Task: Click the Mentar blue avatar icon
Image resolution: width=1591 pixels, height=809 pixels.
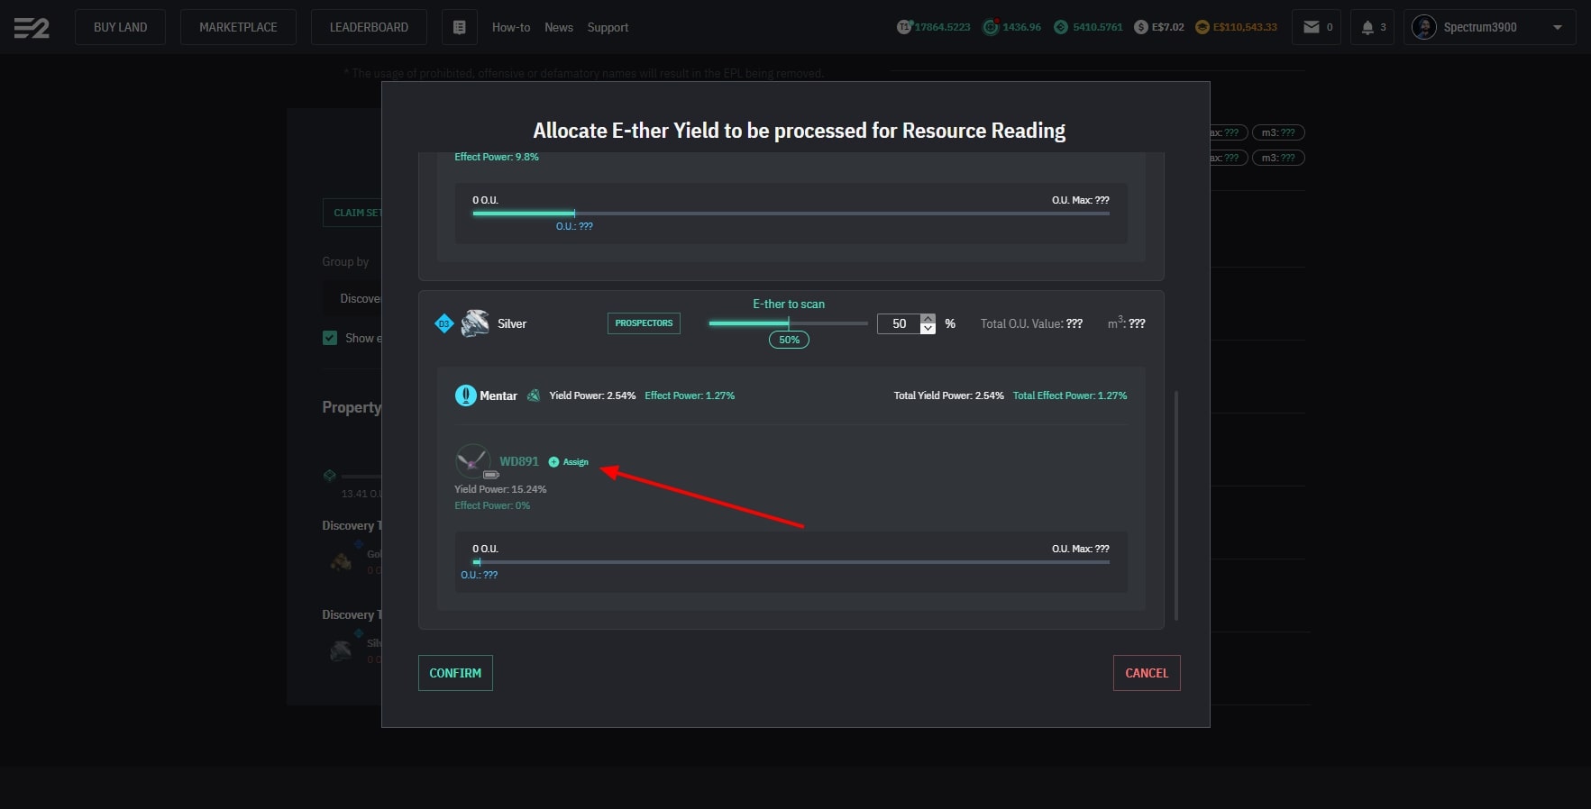Action: (465, 395)
